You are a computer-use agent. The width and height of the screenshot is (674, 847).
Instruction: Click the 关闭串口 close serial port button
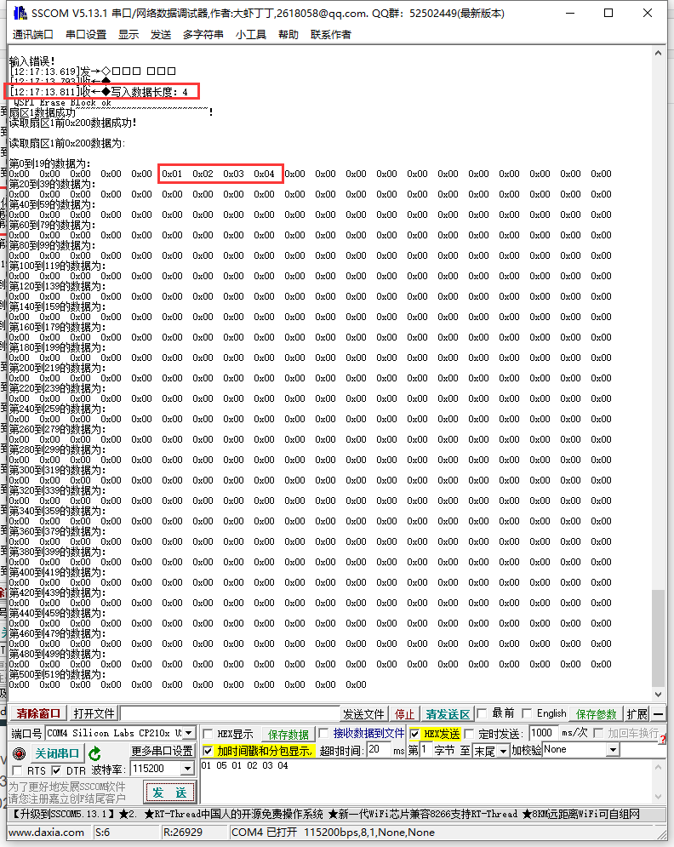tap(57, 753)
